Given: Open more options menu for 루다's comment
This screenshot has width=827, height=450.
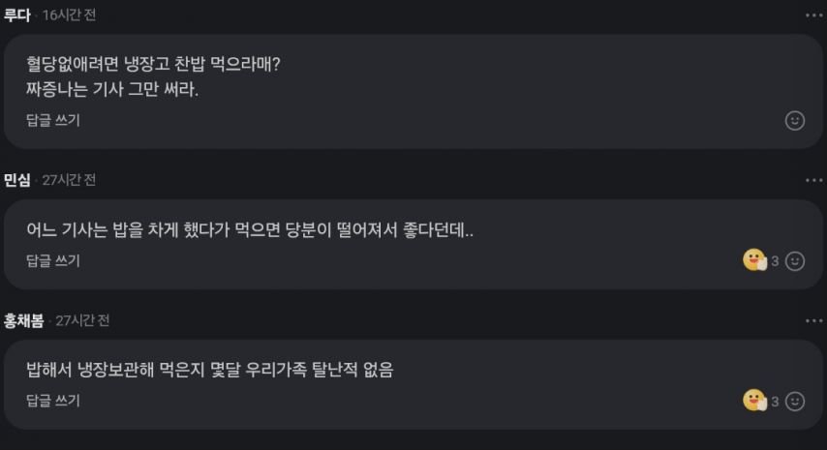Looking at the screenshot, I should 813,15.
